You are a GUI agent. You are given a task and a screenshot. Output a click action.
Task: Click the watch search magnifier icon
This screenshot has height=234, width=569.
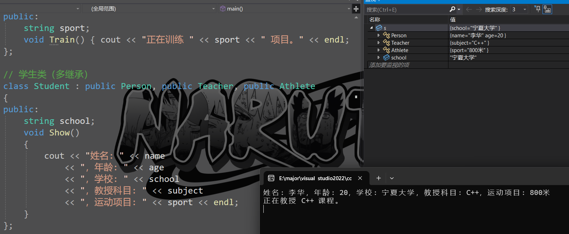452,9
